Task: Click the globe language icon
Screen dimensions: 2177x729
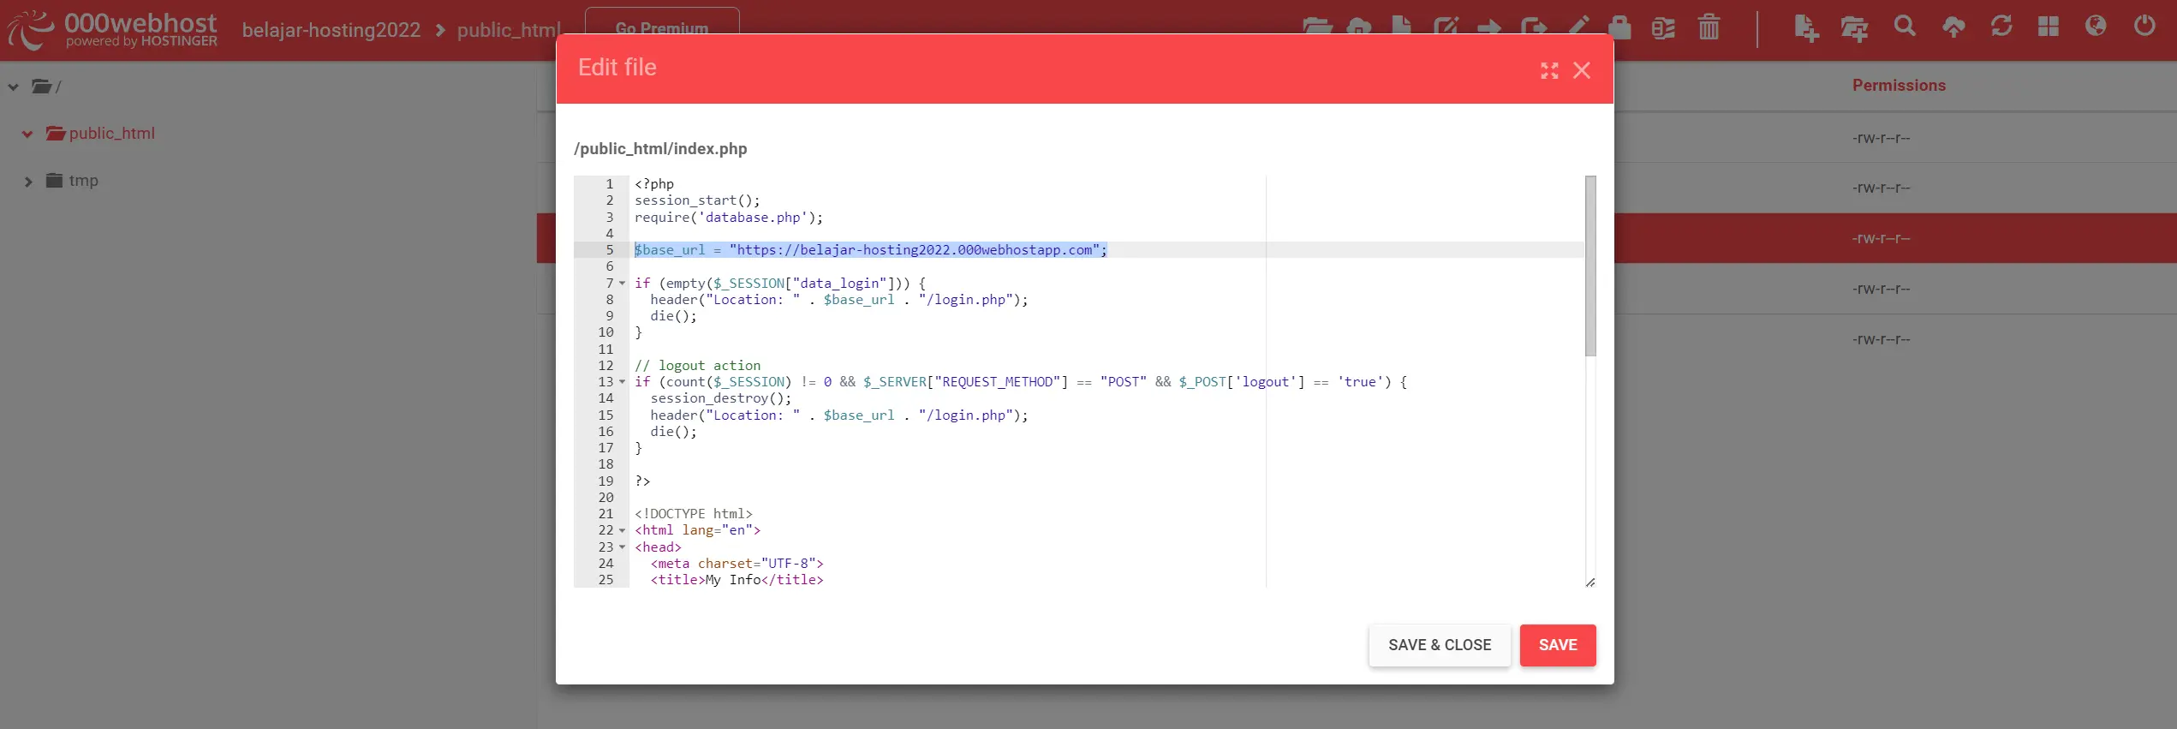Action: pyautogui.click(x=2096, y=26)
